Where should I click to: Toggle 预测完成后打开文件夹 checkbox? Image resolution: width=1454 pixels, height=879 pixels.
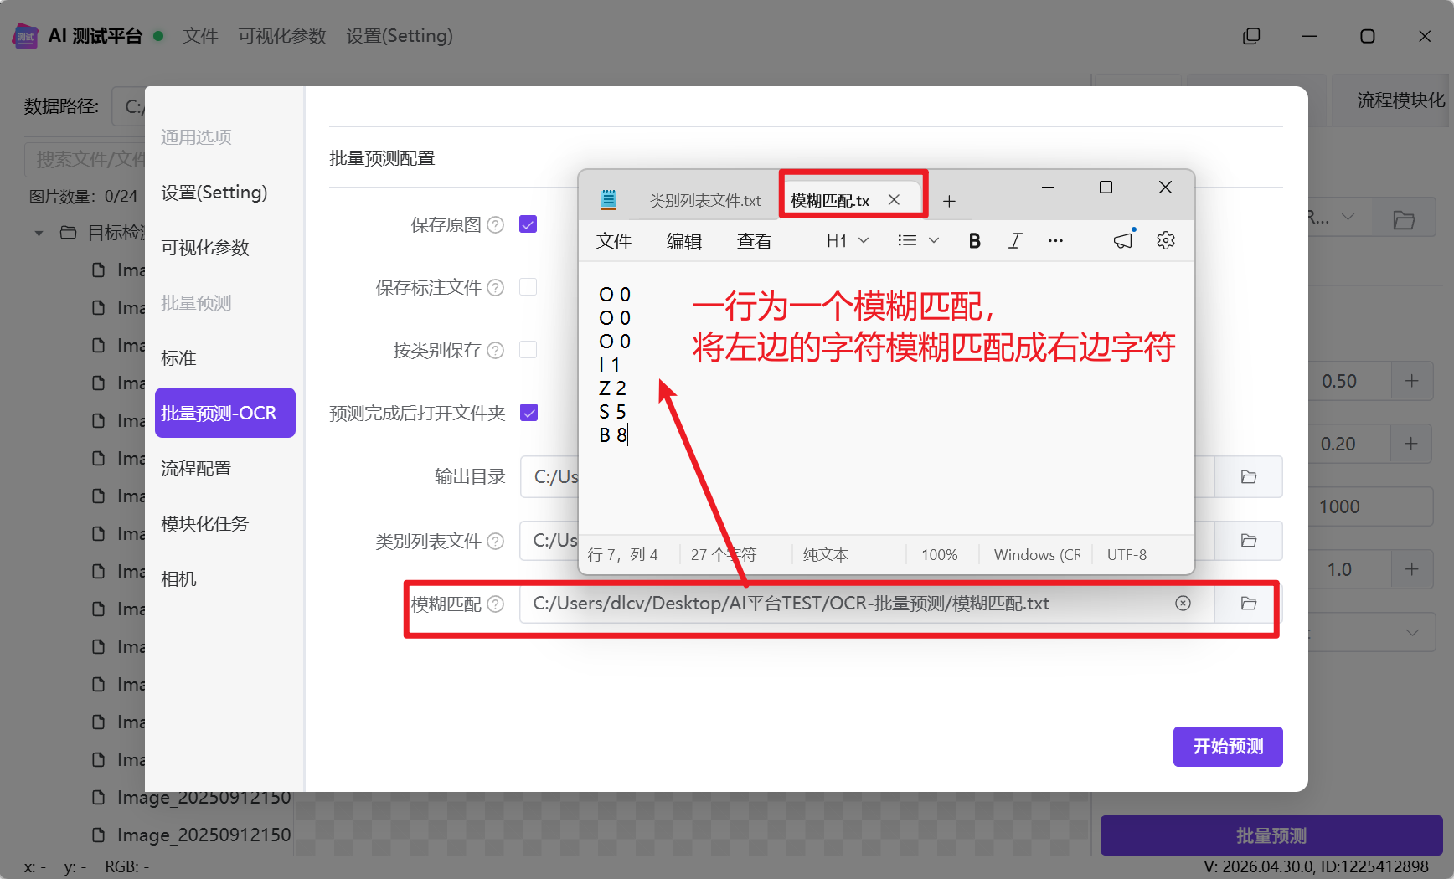coord(529,413)
